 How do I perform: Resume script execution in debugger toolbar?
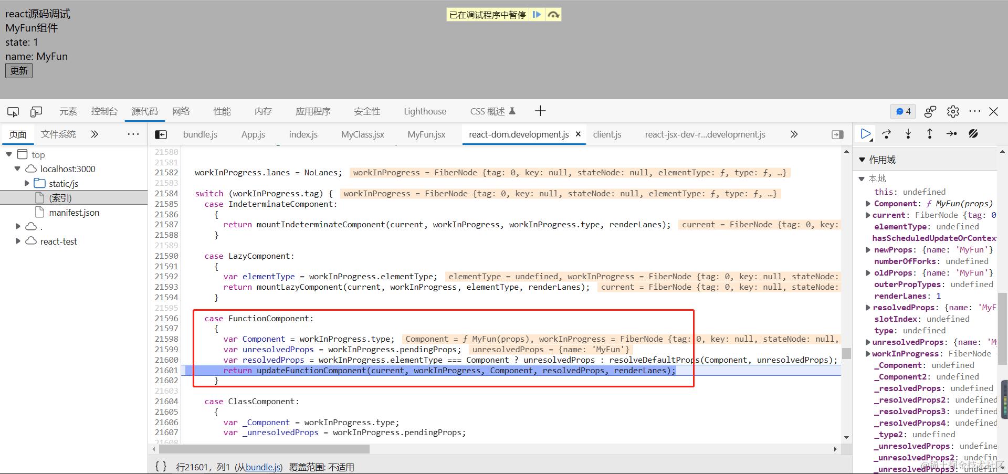pos(866,134)
